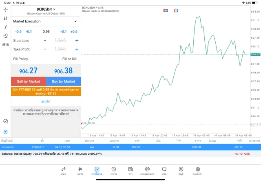Open the chart trend icon in sidebar

(x=6, y=121)
